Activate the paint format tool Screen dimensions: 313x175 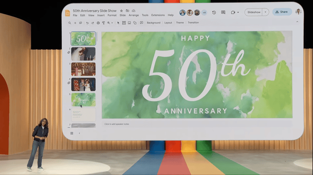coord(104,23)
